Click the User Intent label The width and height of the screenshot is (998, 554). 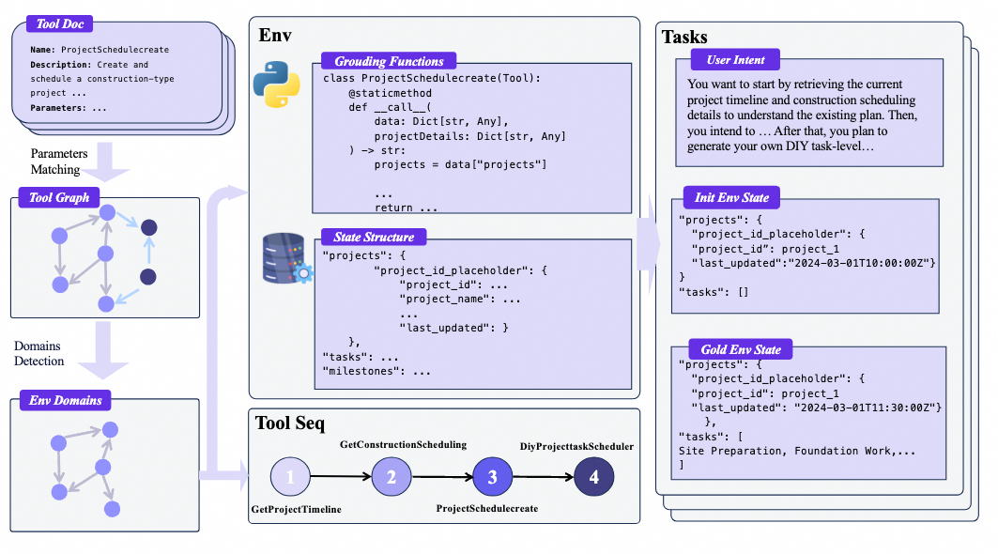(x=735, y=60)
